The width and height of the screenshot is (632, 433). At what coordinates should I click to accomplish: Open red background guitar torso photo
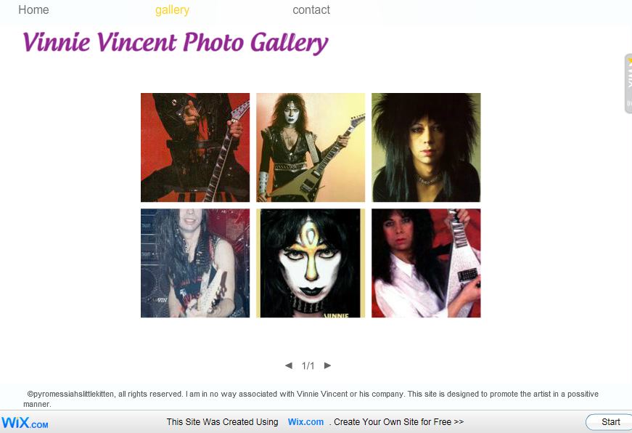[x=195, y=147]
